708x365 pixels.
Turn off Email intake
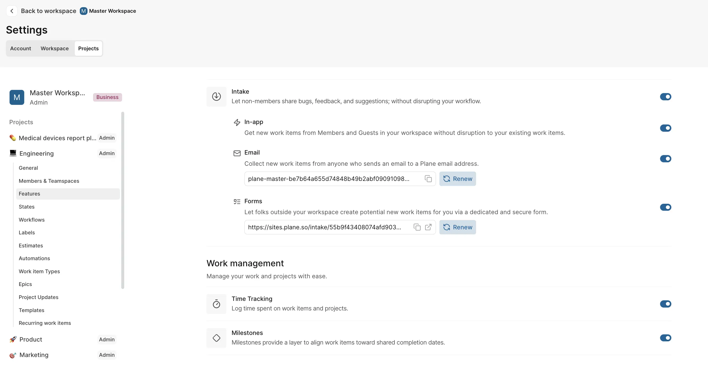(x=666, y=159)
